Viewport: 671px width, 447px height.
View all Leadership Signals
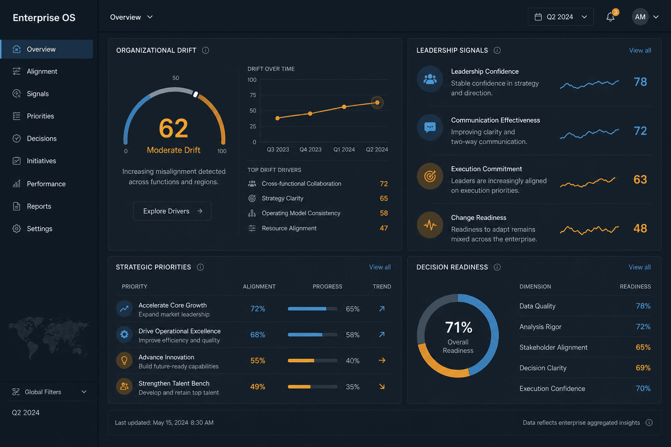[640, 51]
